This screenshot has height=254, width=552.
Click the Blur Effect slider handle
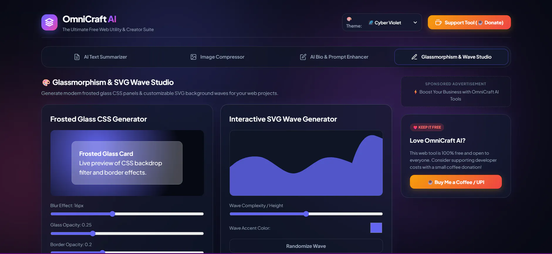(x=112, y=214)
